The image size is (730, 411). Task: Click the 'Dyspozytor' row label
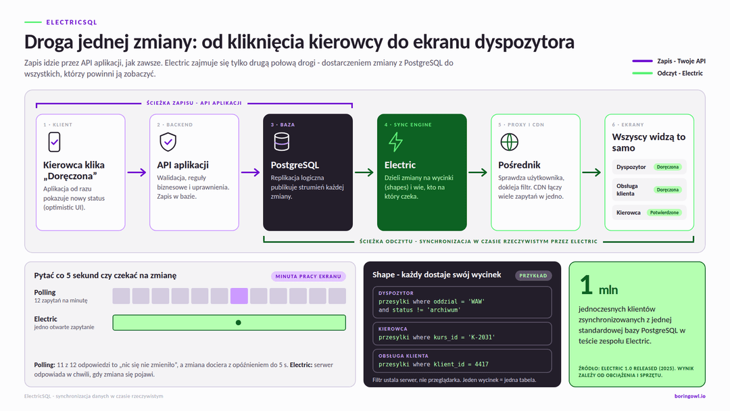[x=631, y=167]
